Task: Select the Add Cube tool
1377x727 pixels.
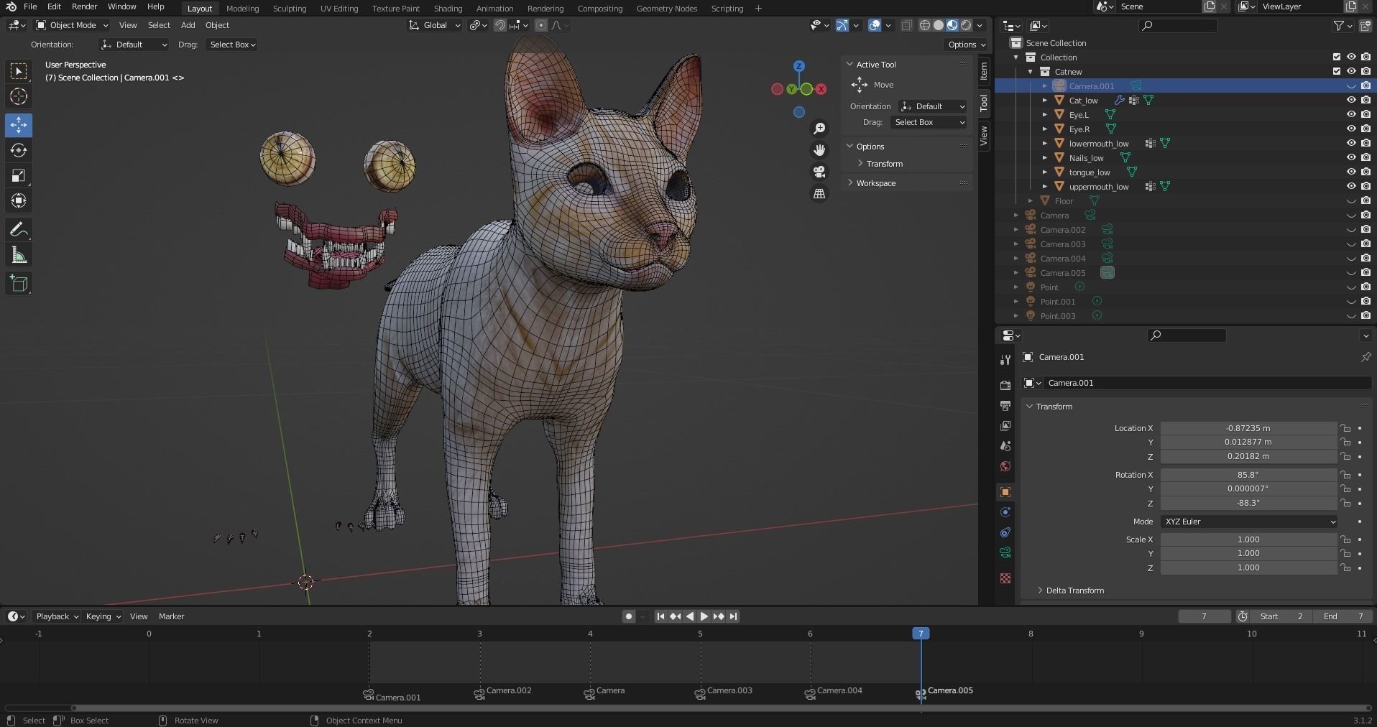Action: pos(19,284)
